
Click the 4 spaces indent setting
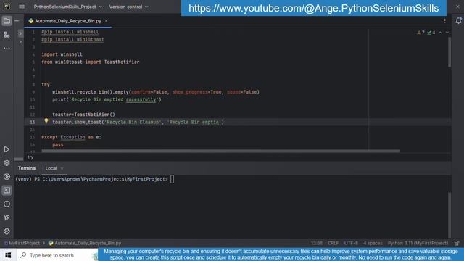(x=373, y=243)
